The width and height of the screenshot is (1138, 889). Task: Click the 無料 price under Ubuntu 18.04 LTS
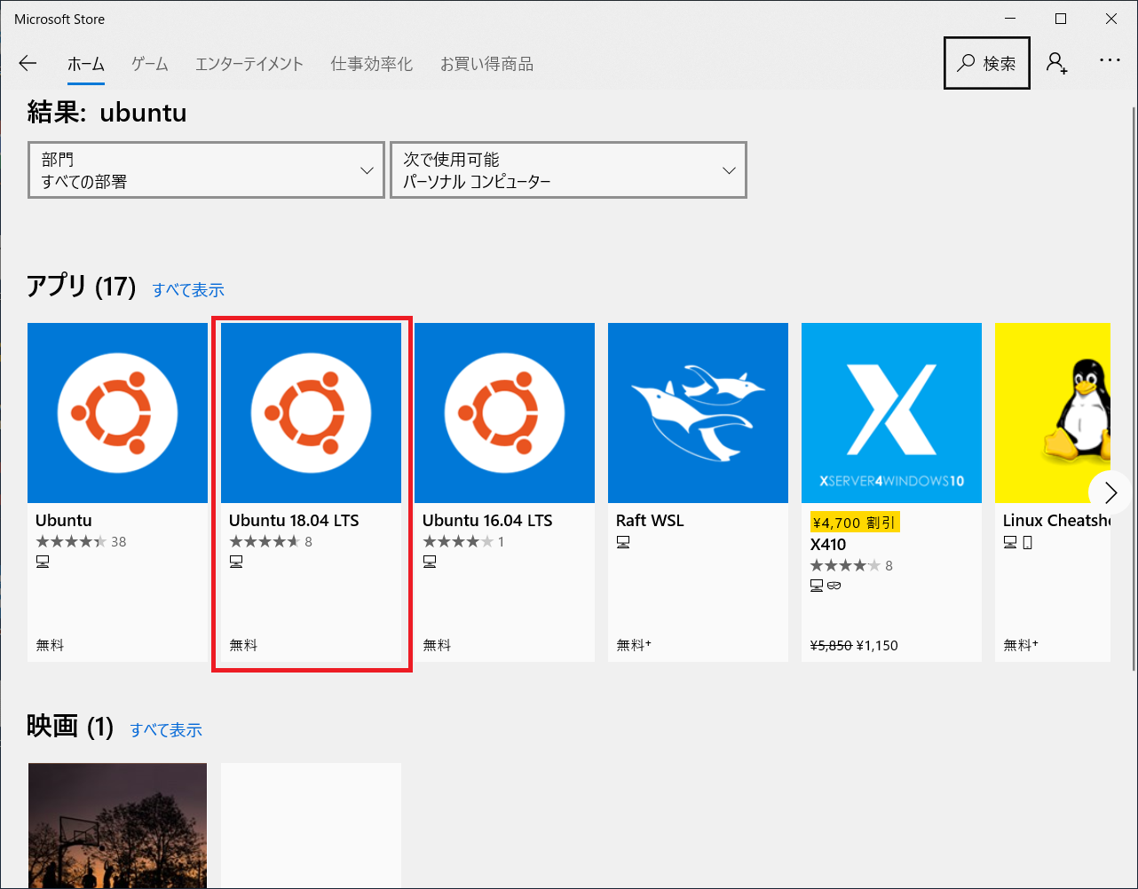[x=243, y=645]
